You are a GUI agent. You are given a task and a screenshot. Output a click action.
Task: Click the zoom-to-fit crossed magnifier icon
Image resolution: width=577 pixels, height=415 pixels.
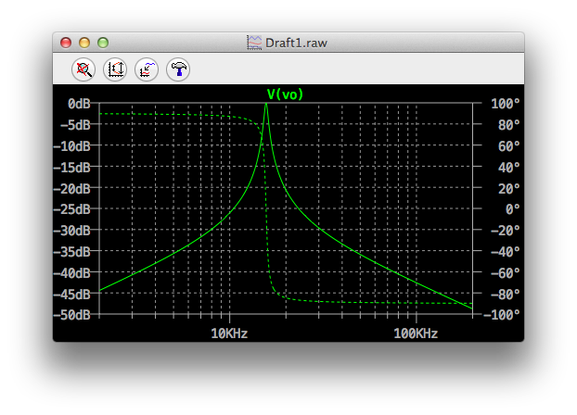(84, 68)
